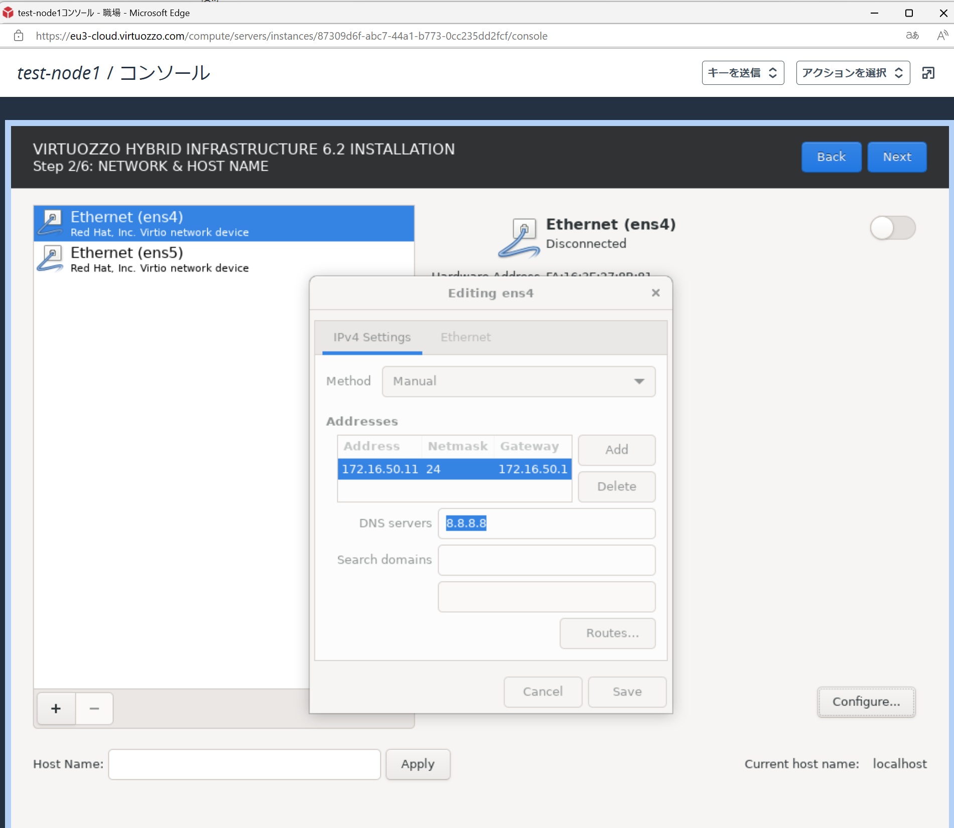Screen dimensions: 954x828
Task: Save the ens4 settings
Action: click(x=627, y=692)
